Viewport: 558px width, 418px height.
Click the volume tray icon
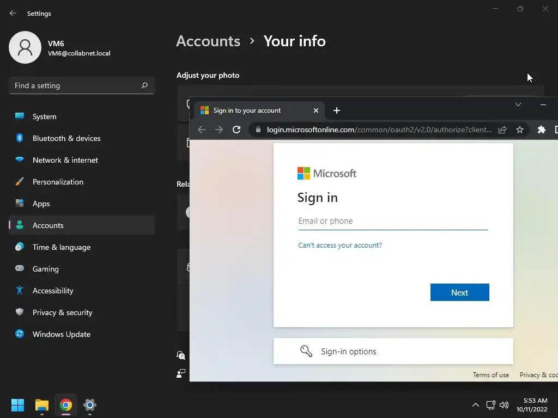click(504, 405)
